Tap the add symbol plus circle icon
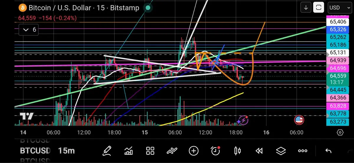The height and width of the screenshot is (163, 354). click(194, 151)
